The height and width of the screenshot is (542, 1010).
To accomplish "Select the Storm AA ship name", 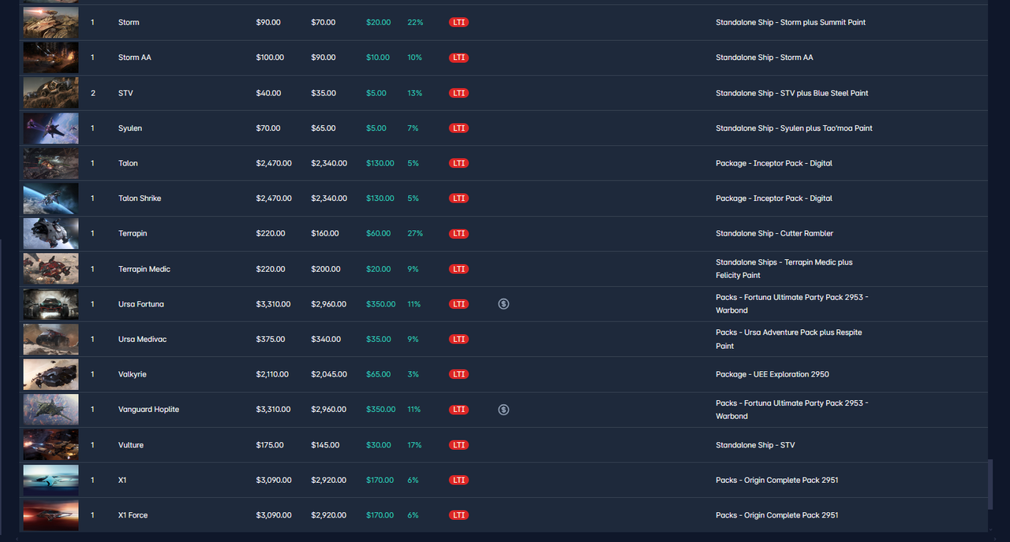I will (x=134, y=58).
